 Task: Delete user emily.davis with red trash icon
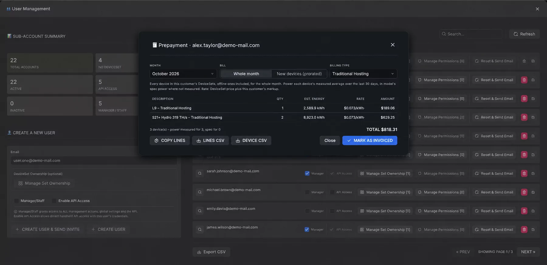(x=524, y=211)
